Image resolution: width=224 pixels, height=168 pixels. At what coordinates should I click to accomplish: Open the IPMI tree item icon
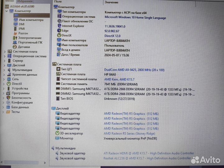(15, 29)
